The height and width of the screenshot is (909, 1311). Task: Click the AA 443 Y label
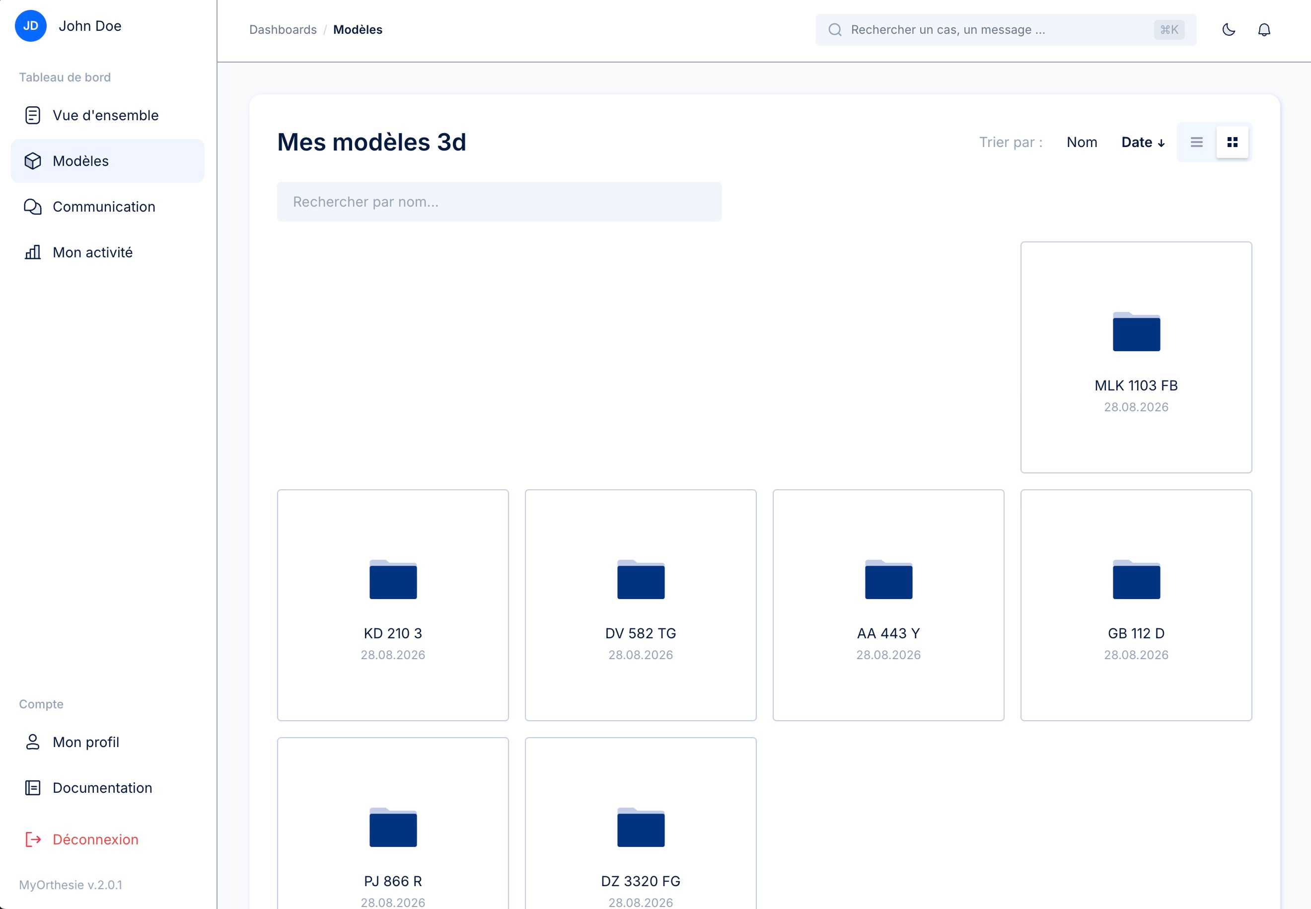(888, 633)
